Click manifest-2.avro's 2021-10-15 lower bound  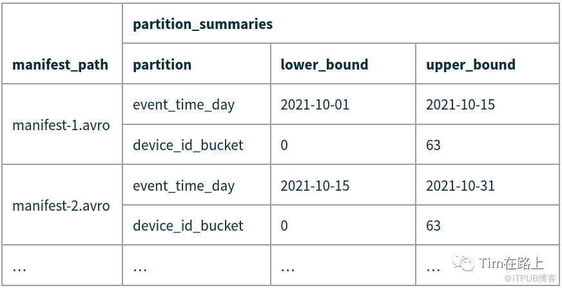pos(315,186)
